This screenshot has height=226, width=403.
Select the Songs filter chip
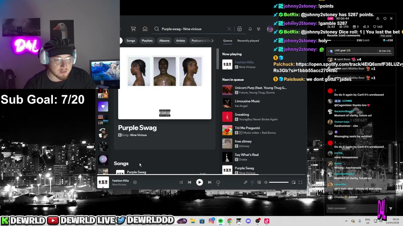point(131,40)
